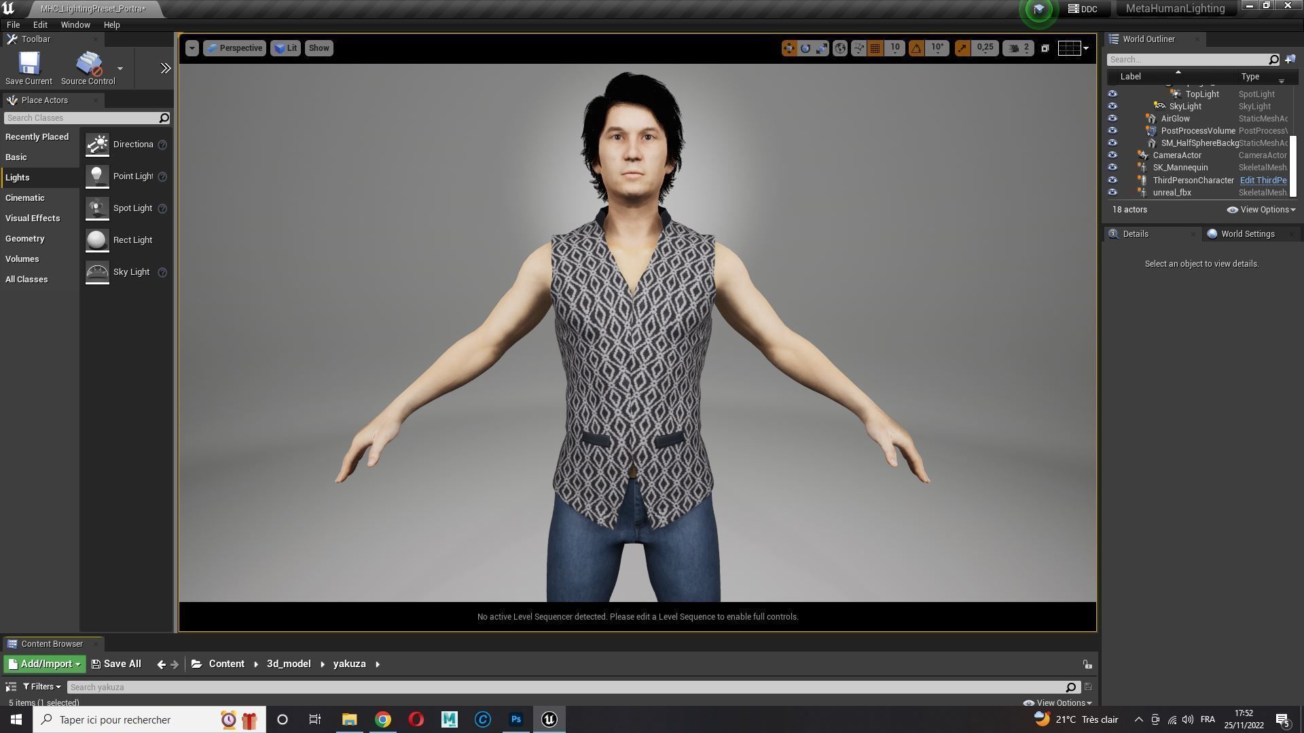Viewport: 1304px width, 733px height.
Task: Maximize or restore the viewport icon
Action: [1045, 48]
